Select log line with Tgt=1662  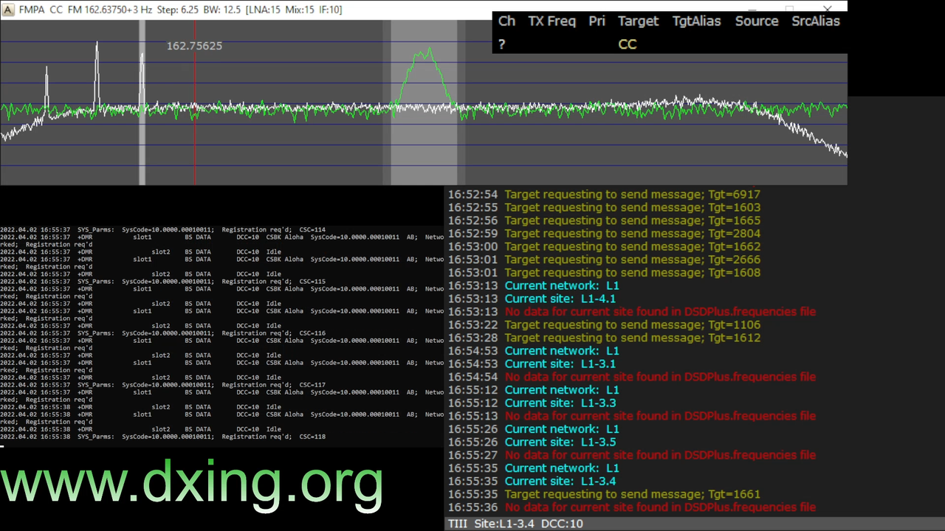click(604, 247)
